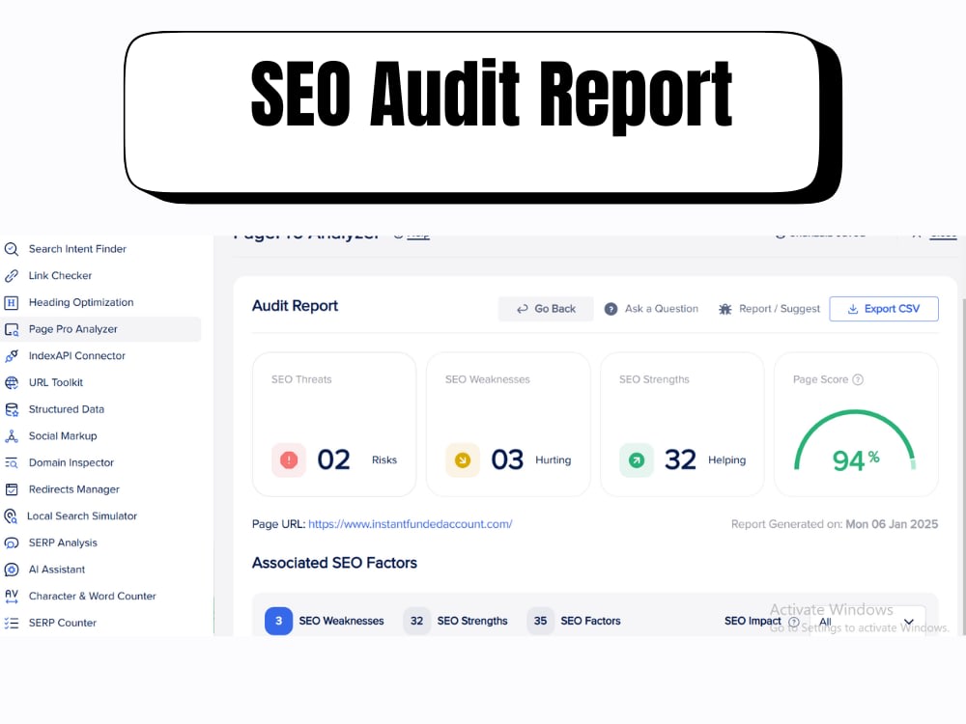Select Page Pro Analyzer menu item

point(100,329)
